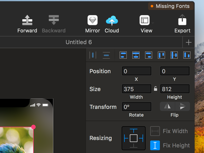The width and height of the screenshot is (204, 153).
Task: Flip the layer vertically
Action: tap(183, 106)
